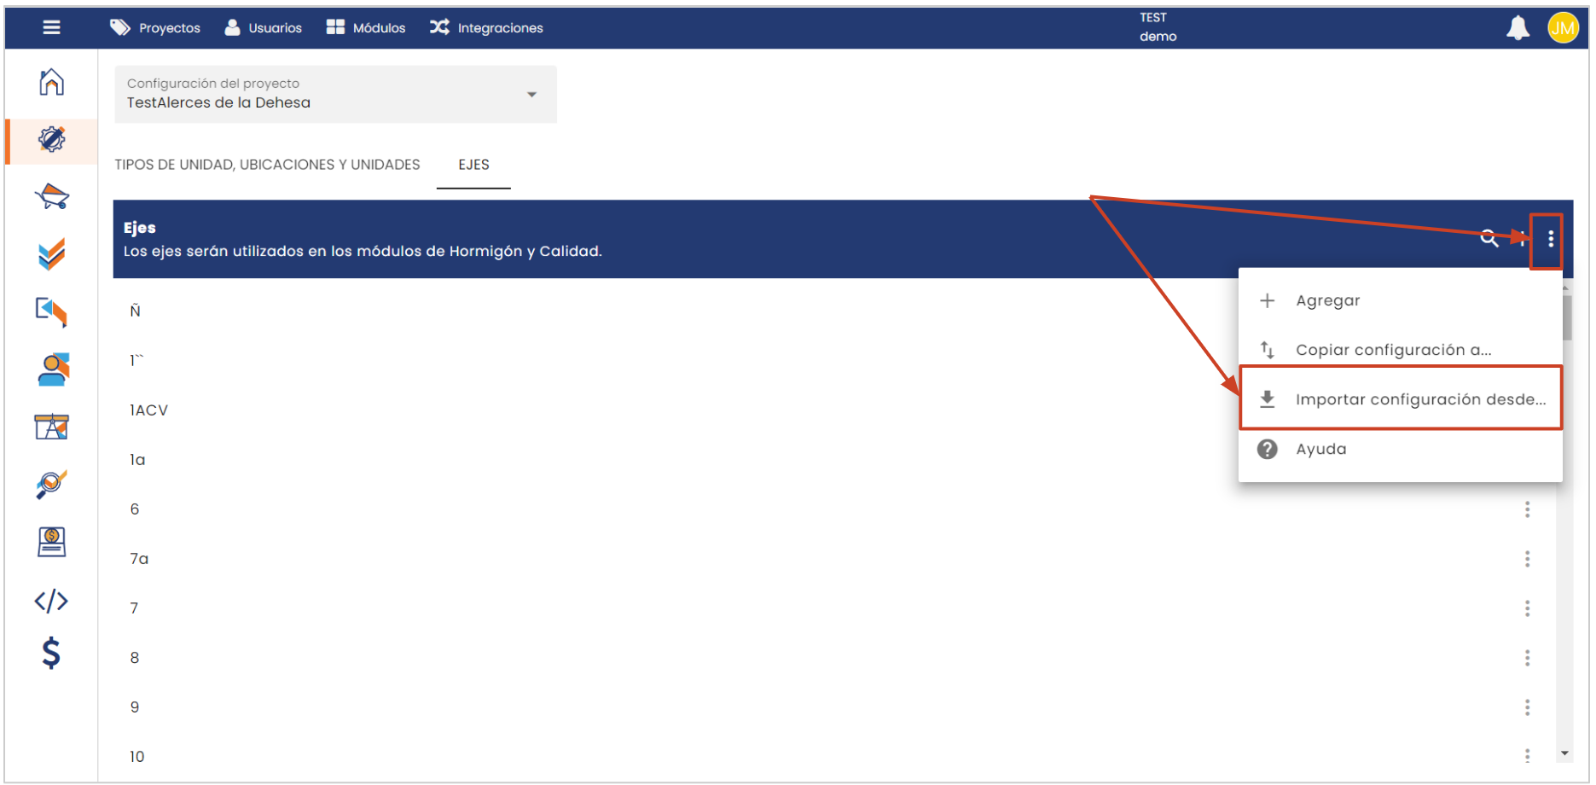Open the magnifier inspection sidebar icon

(x=51, y=484)
